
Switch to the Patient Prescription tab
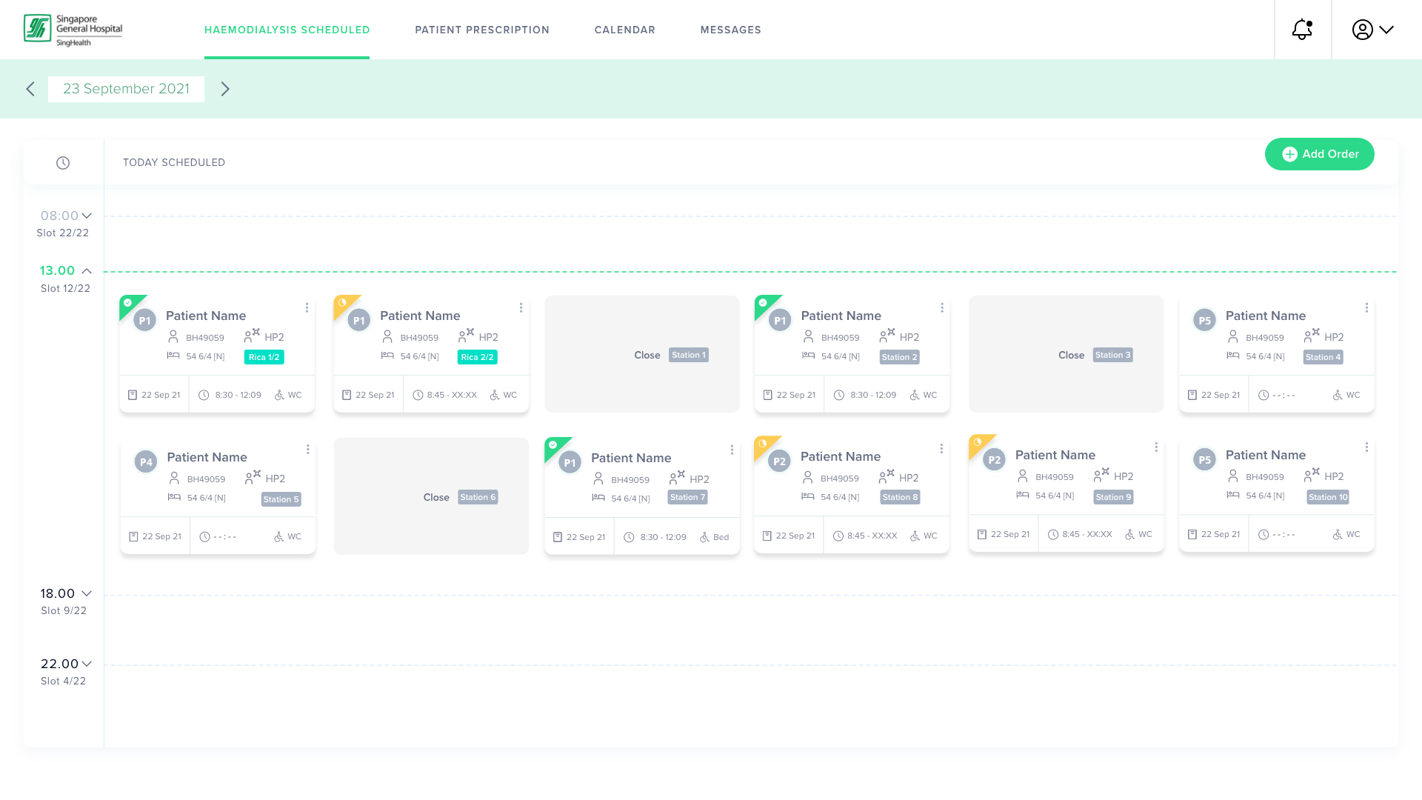(482, 30)
